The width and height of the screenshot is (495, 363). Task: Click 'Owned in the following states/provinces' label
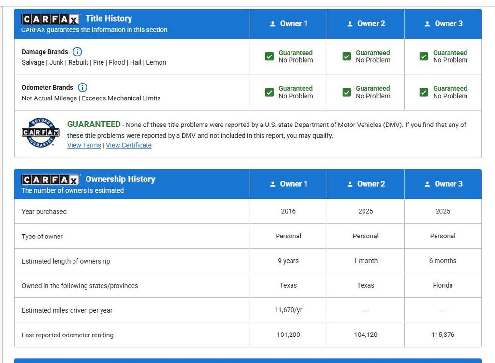coord(80,286)
